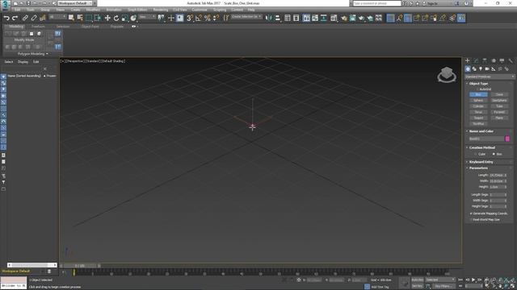Open Render Setup from the toolbar

(x=344, y=18)
